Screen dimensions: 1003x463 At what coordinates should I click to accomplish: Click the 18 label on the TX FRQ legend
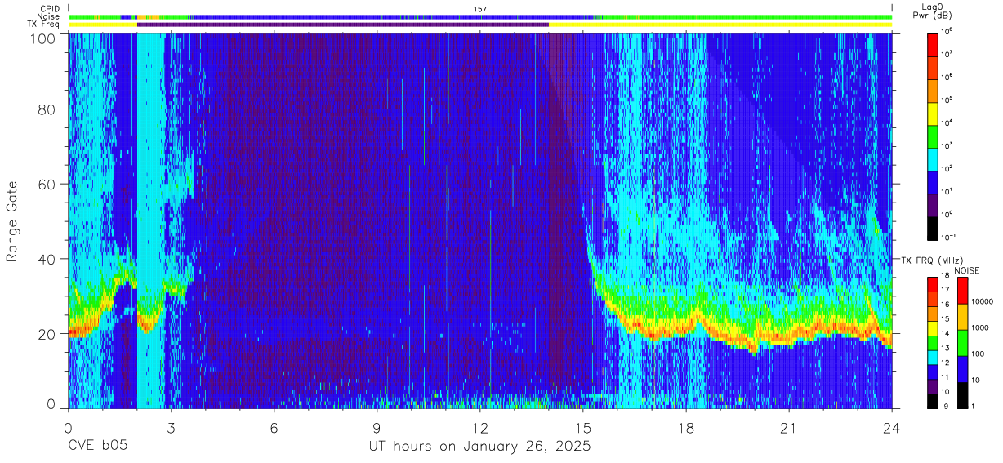946,276
